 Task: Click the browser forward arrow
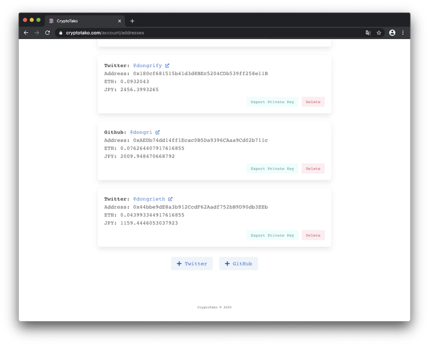pos(37,33)
